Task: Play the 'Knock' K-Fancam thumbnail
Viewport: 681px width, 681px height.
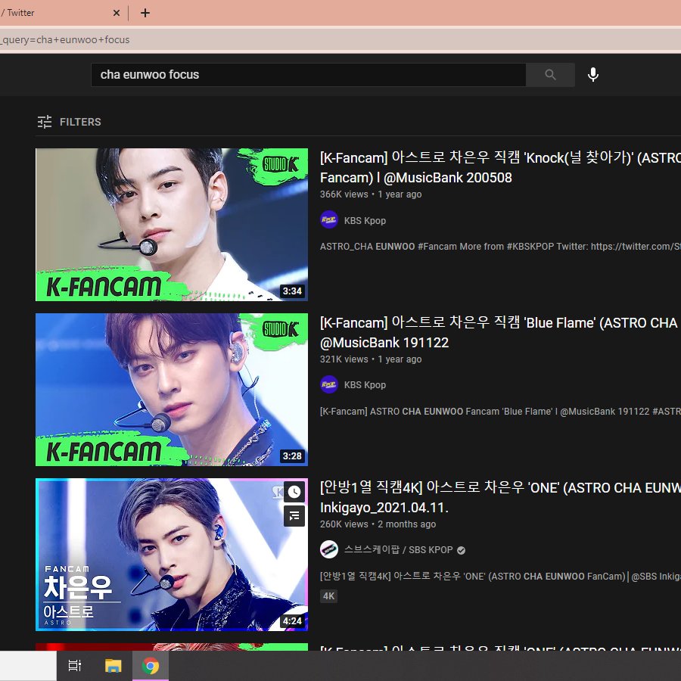Action: pos(172,225)
